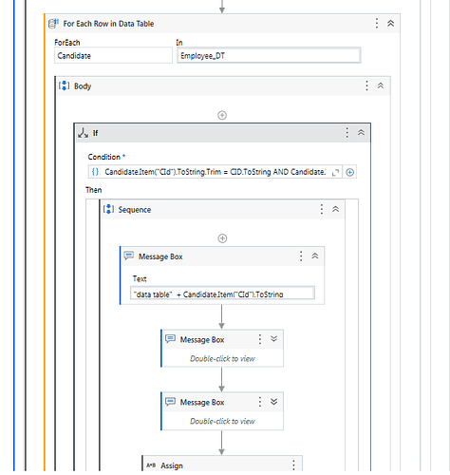Image resolution: width=450 pixels, height=475 pixels.
Task: Expand the second Message Box activity
Action: pos(274,339)
